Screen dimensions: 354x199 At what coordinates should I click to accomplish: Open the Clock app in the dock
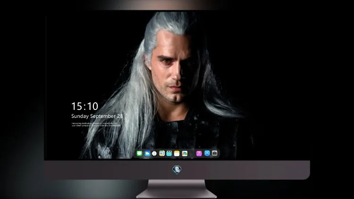pos(154,153)
